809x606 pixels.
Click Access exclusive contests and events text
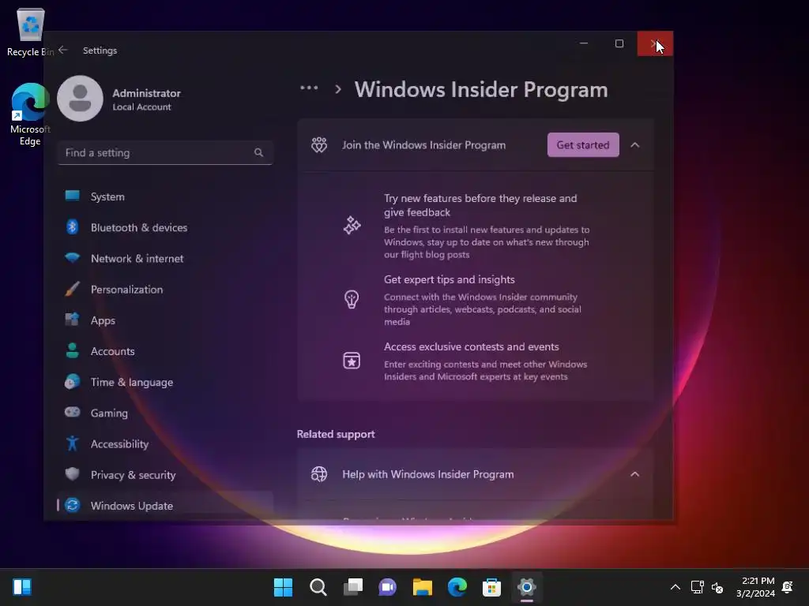(472, 346)
